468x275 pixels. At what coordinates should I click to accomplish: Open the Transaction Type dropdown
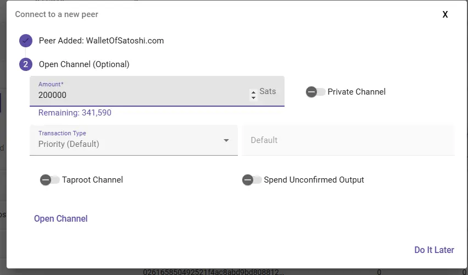click(x=133, y=140)
